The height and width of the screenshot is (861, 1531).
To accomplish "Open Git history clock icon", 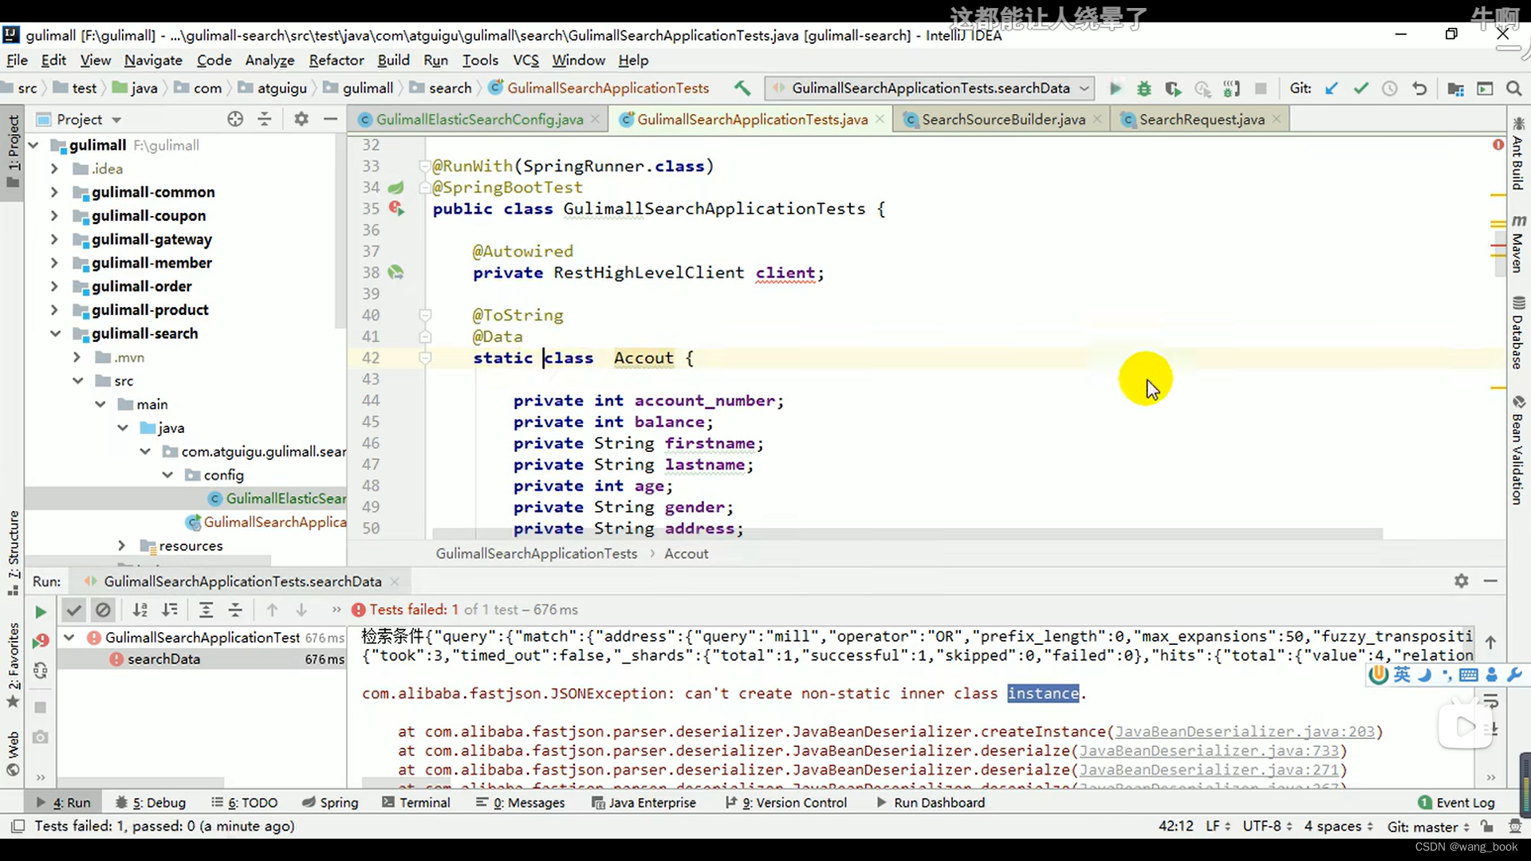I will pyautogui.click(x=1390, y=88).
